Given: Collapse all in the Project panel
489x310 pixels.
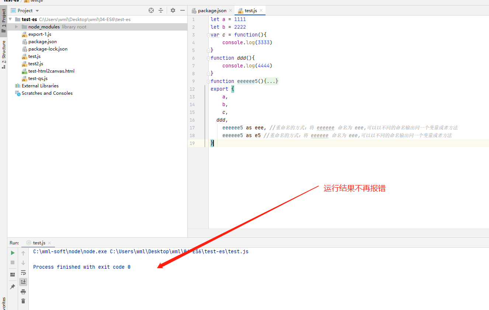Looking at the screenshot, I should [x=161, y=10].
